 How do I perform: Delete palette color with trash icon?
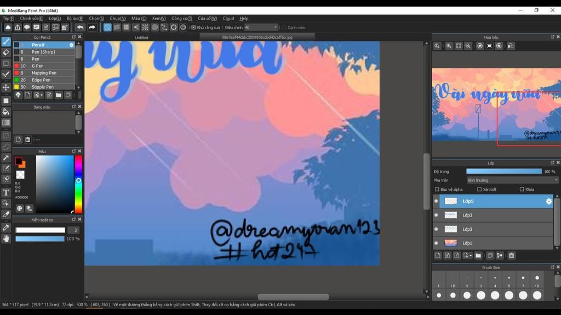[x=27, y=139]
